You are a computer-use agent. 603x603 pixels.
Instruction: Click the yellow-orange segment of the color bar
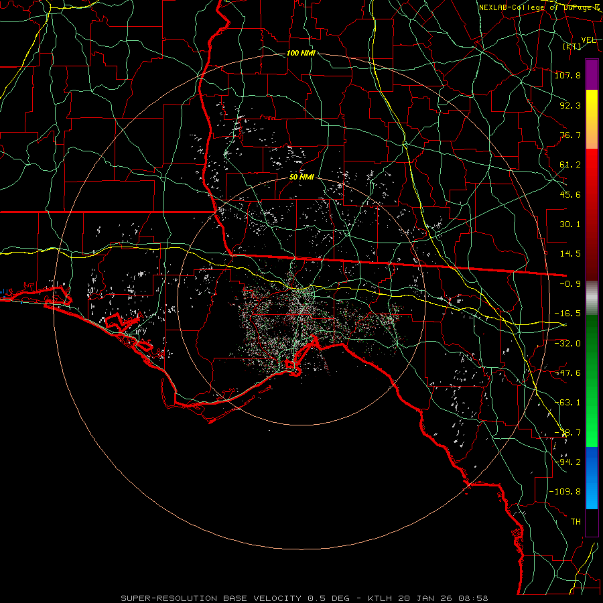592,119
